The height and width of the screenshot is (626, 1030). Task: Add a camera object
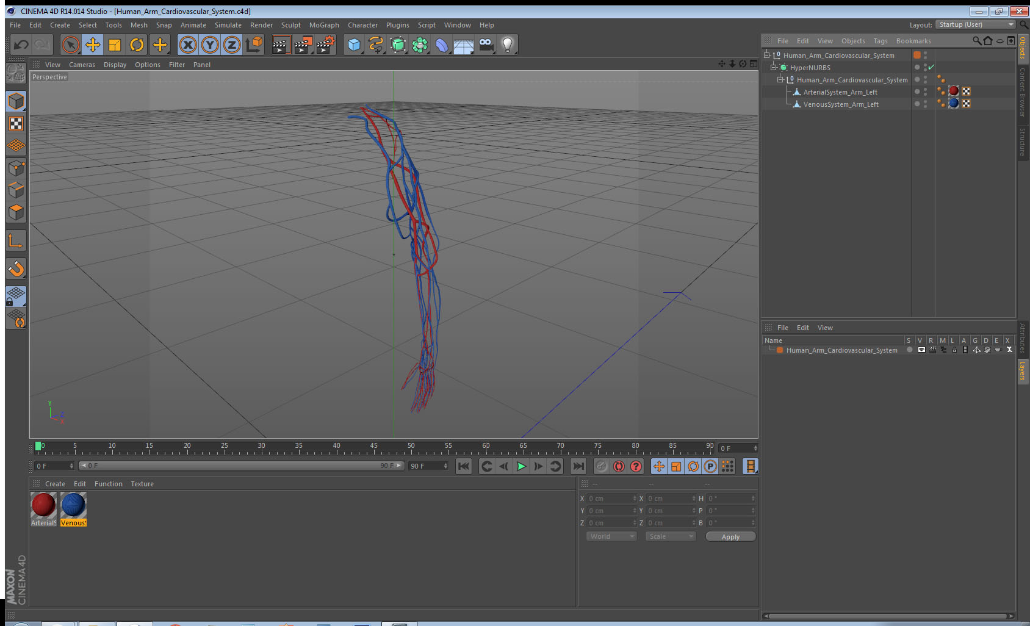(x=486, y=45)
